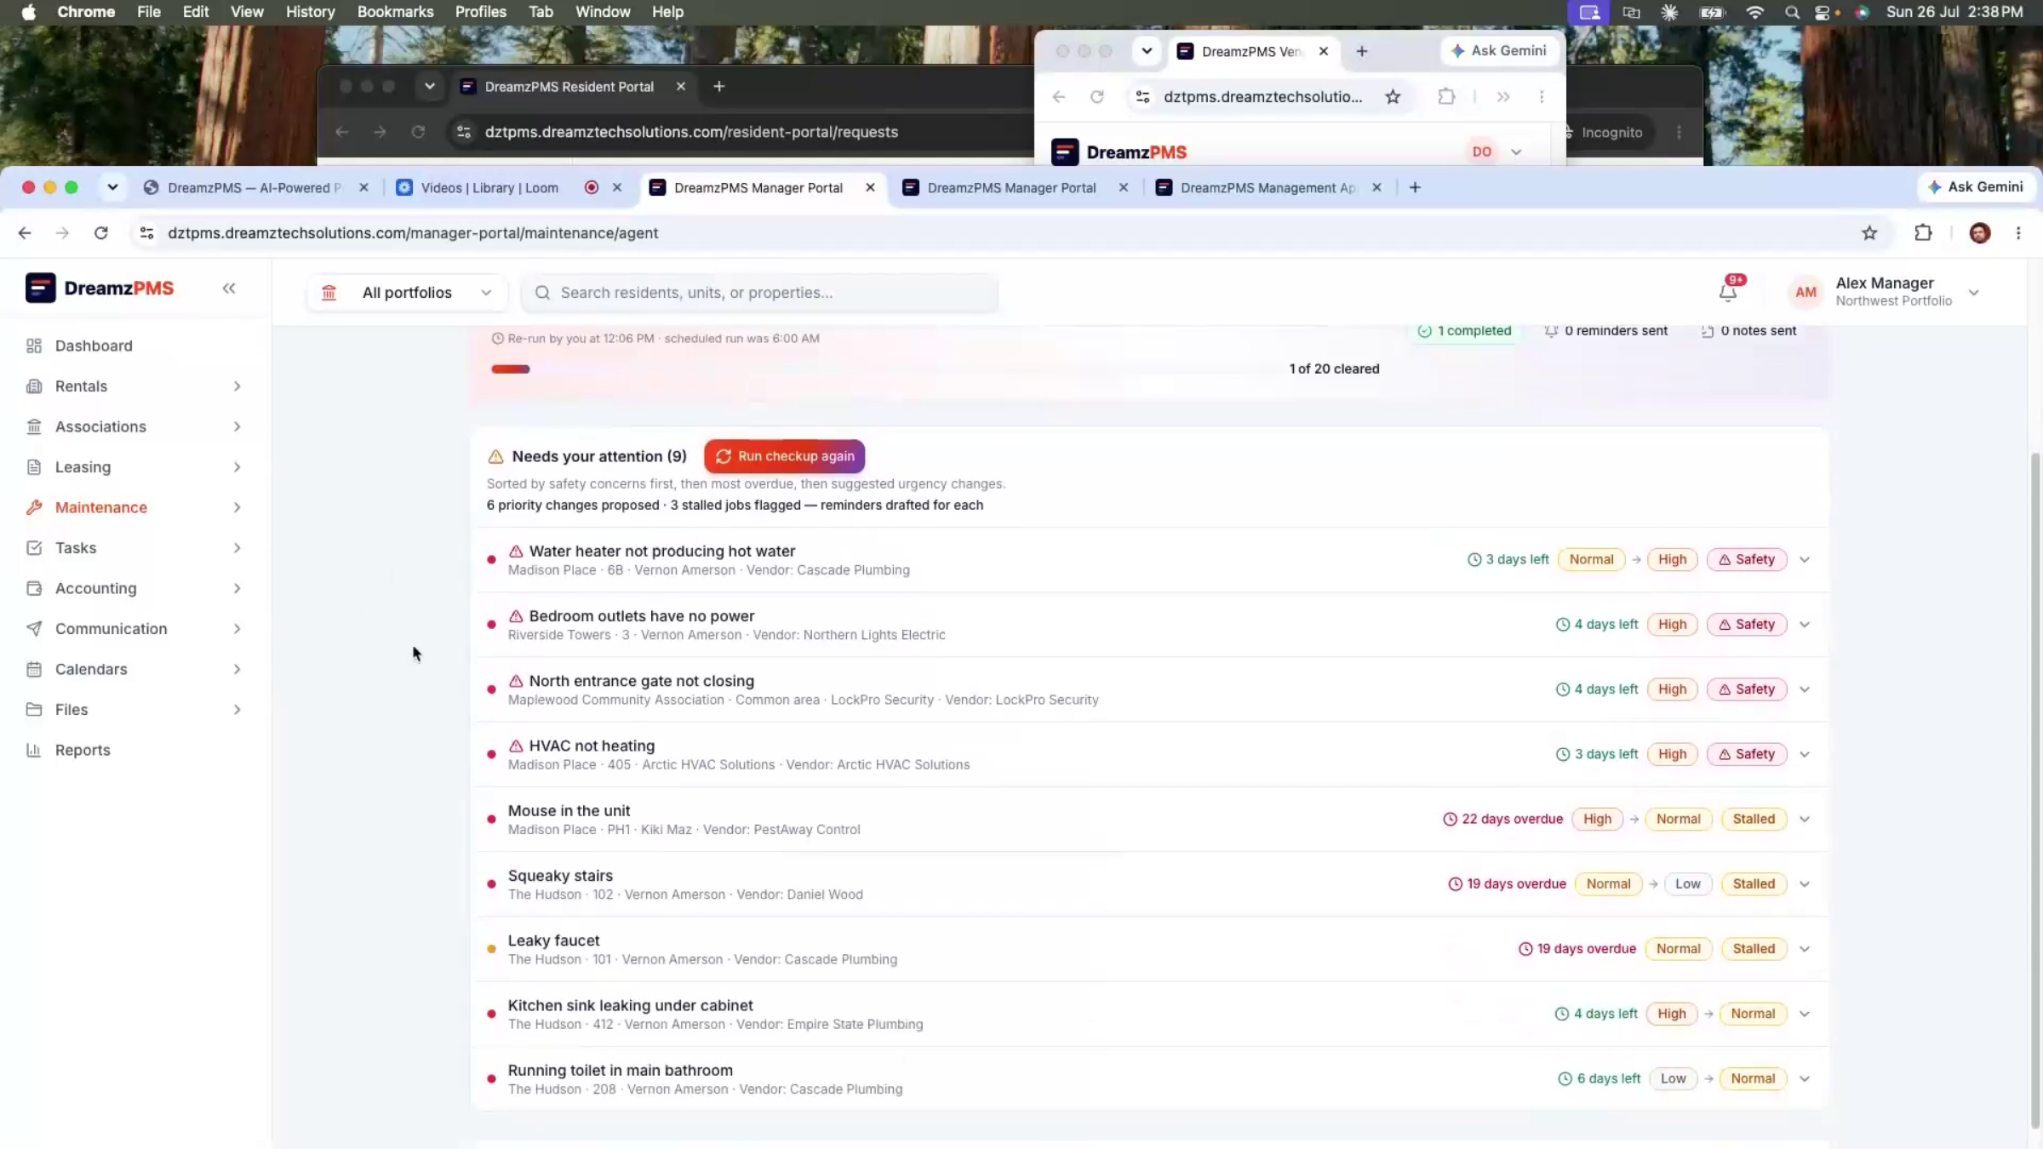This screenshot has height=1149, width=2043.
Task: Open Chrome profile avatar
Action: tap(1980, 233)
